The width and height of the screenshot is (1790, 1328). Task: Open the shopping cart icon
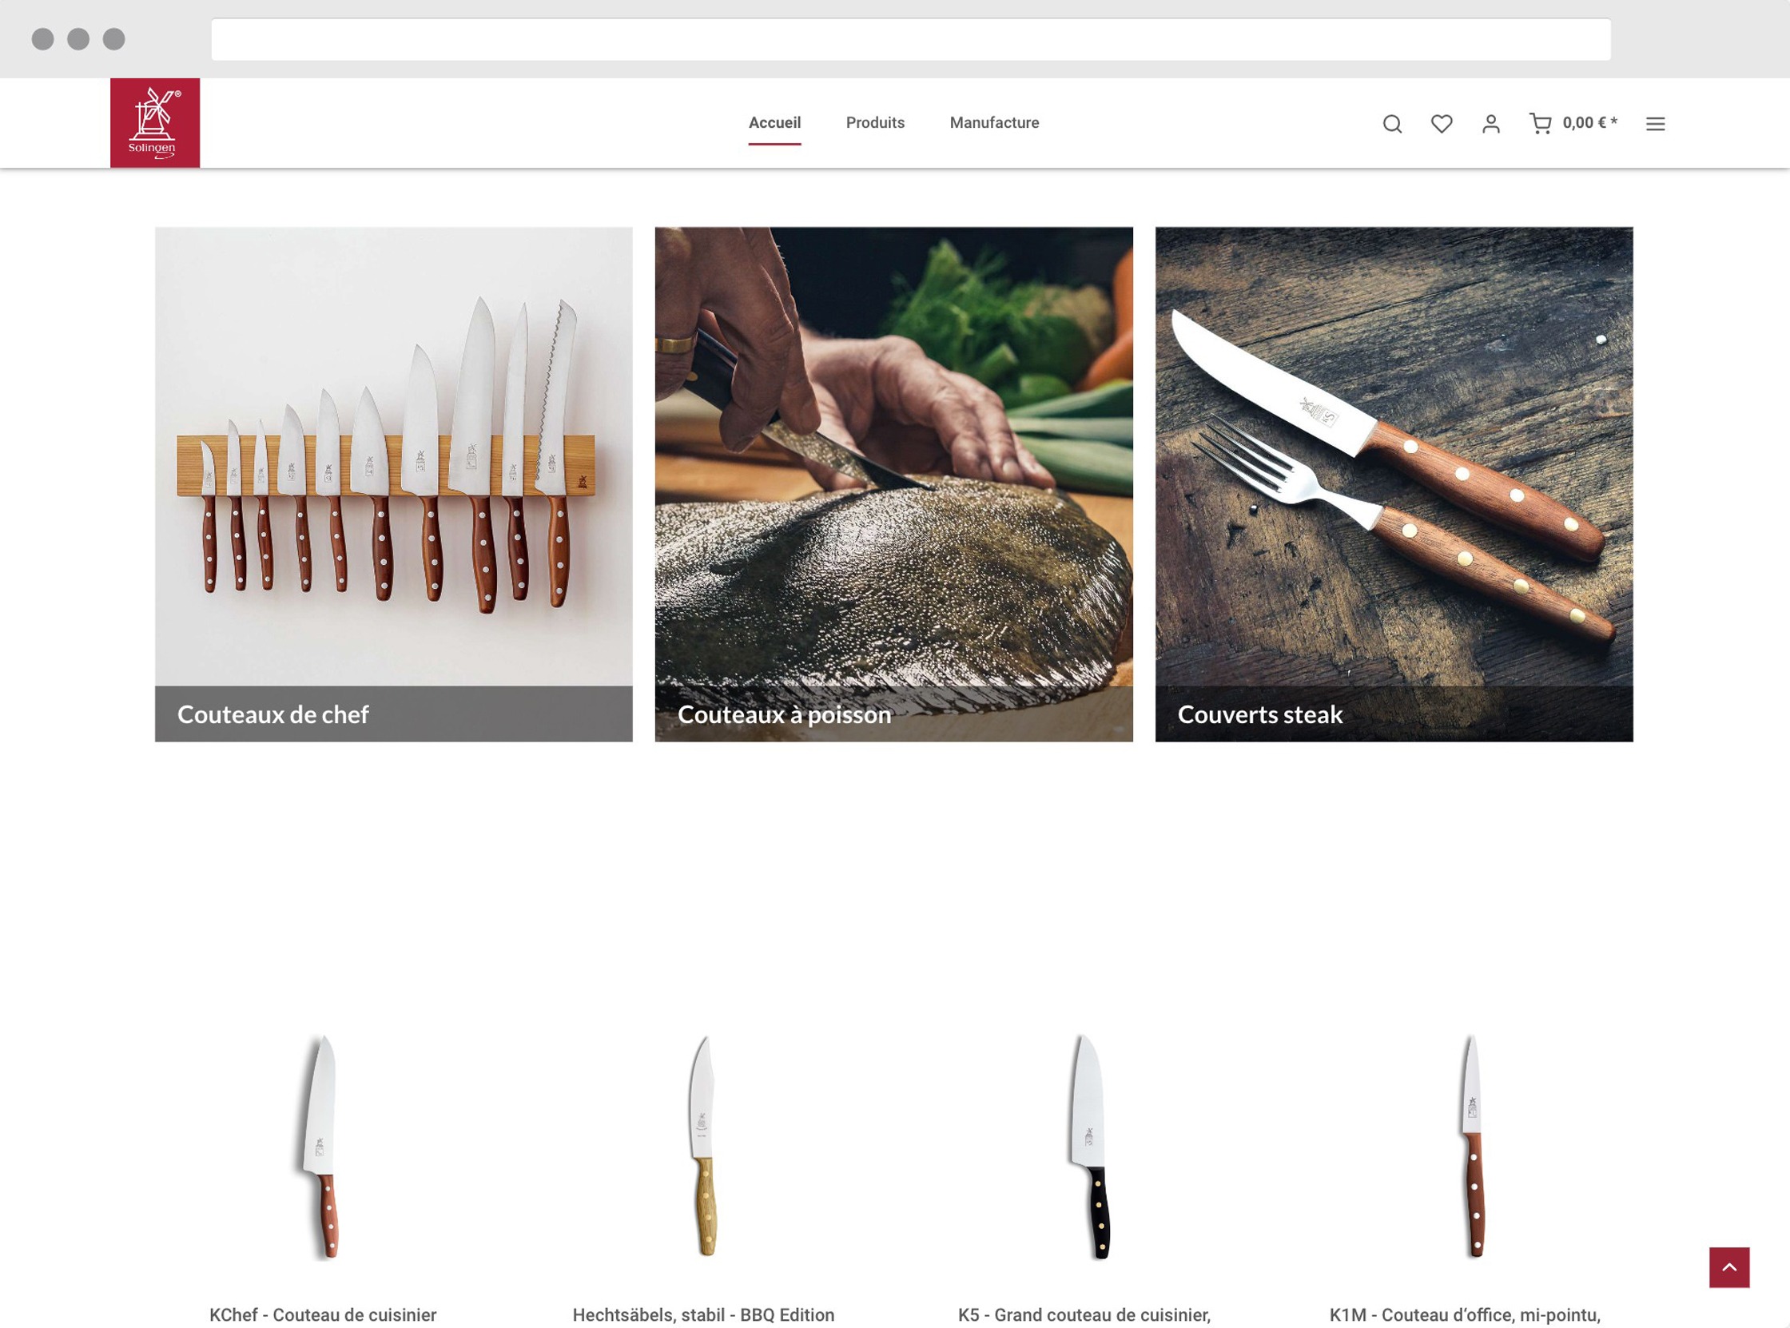tap(1539, 124)
